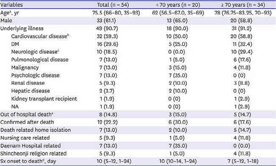Image resolution: width=276 pixels, height=166 pixels.
Task: Click the Pulmonological disease label
Action: [x=40, y=60]
